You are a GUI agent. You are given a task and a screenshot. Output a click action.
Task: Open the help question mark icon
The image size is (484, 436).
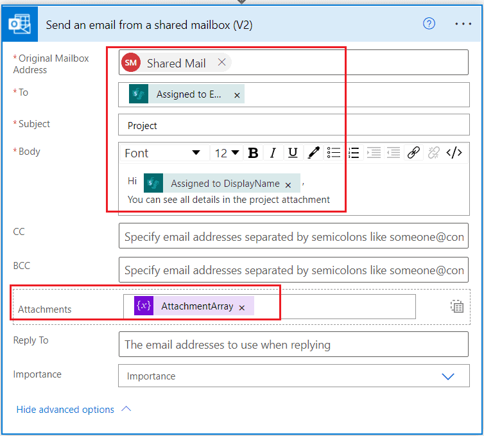[x=429, y=24]
